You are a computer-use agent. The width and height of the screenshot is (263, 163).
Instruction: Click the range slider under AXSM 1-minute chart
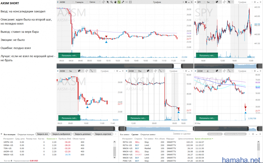tap(125, 66)
